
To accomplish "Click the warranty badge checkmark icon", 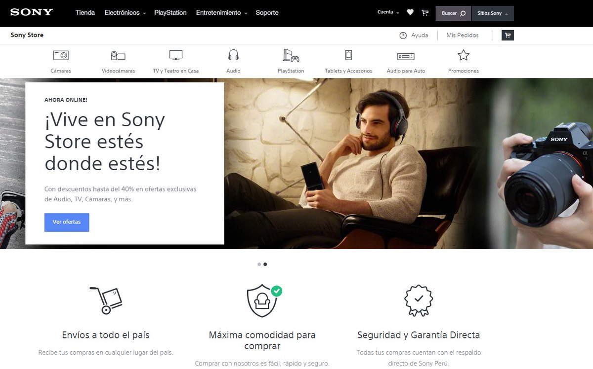I will tap(419, 300).
